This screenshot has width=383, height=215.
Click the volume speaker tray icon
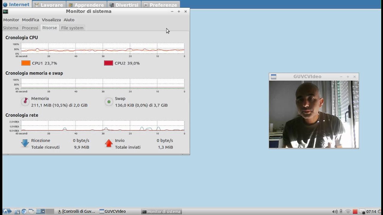pos(335,212)
